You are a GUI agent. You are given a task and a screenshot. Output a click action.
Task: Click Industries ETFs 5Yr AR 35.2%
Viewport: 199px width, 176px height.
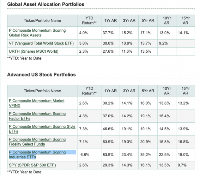point(146,155)
